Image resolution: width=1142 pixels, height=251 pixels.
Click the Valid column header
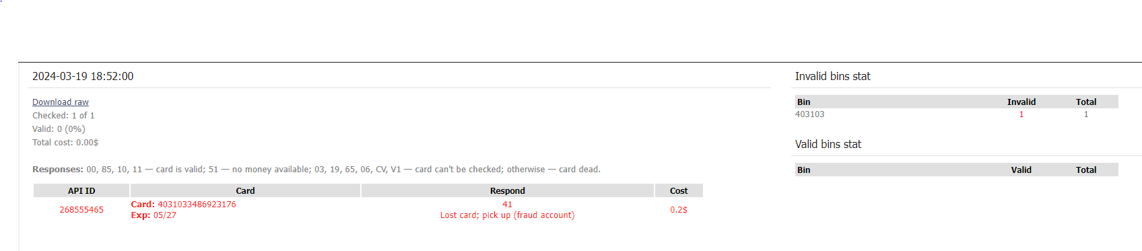pos(1021,170)
